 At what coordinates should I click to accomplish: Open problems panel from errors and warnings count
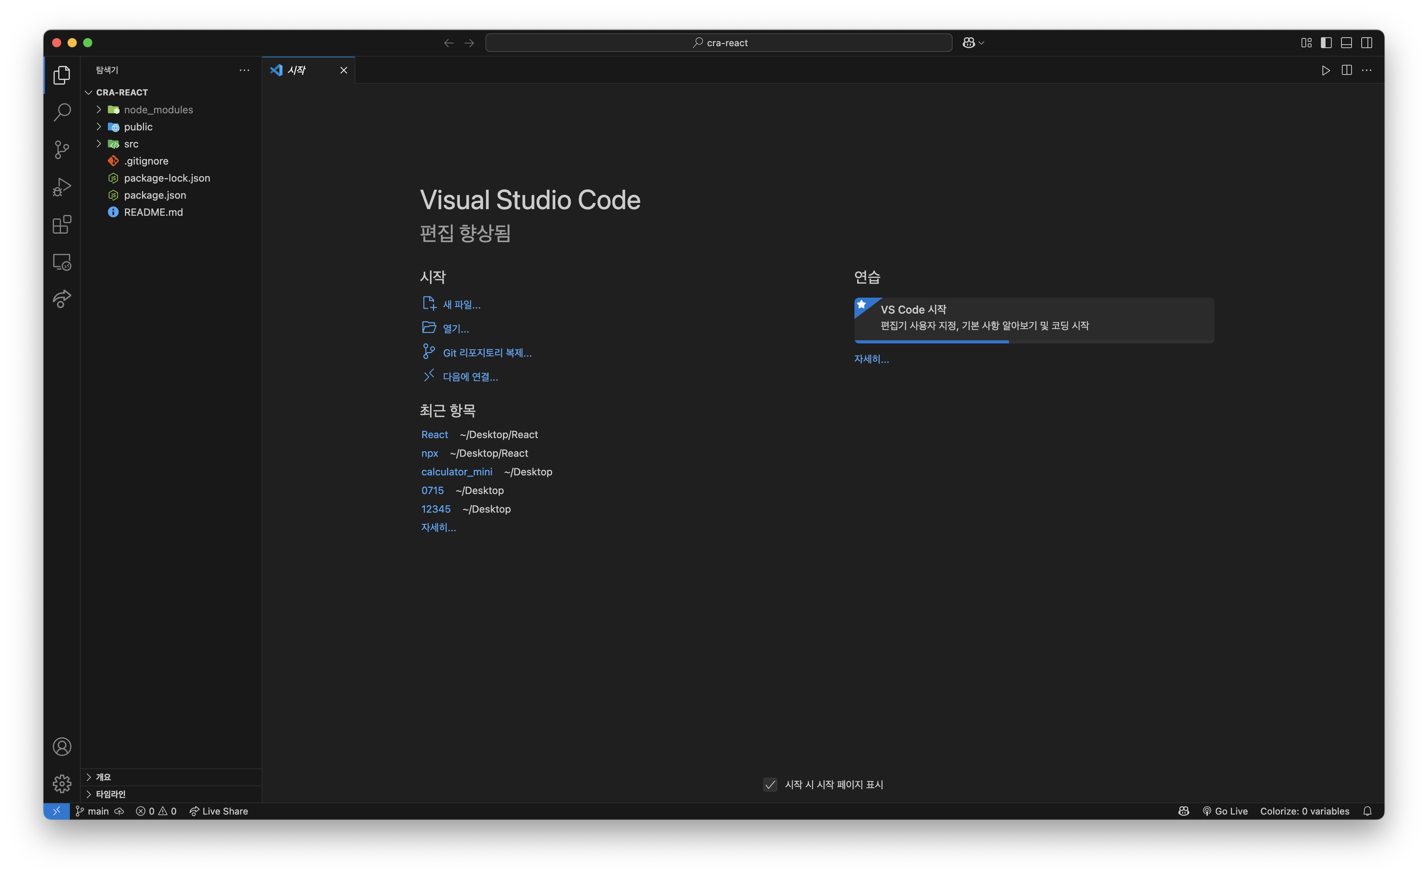click(156, 811)
